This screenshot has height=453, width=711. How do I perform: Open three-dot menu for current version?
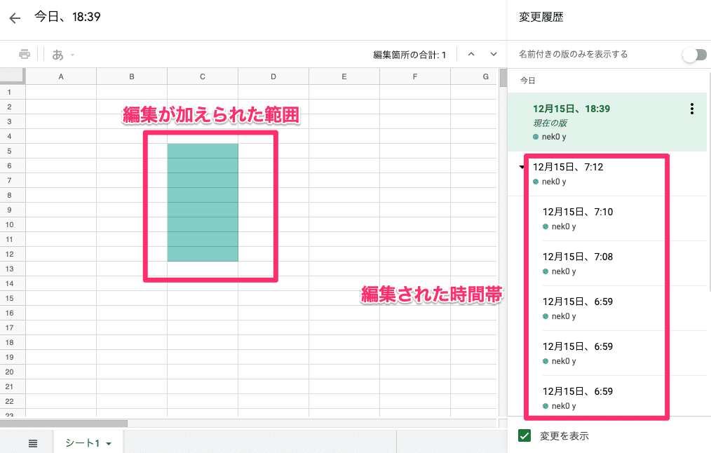pyautogui.click(x=692, y=109)
